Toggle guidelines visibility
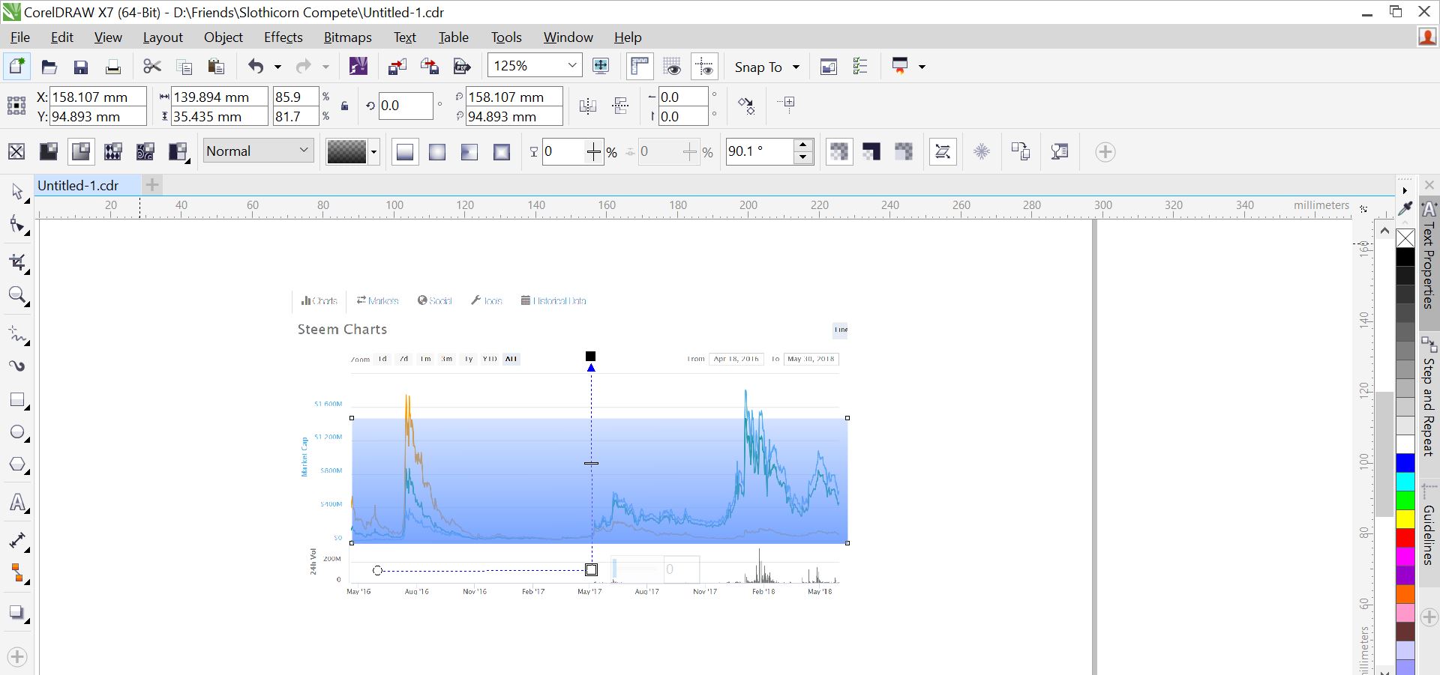Screen dimensions: 1440x675 click(x=705, y=67)
